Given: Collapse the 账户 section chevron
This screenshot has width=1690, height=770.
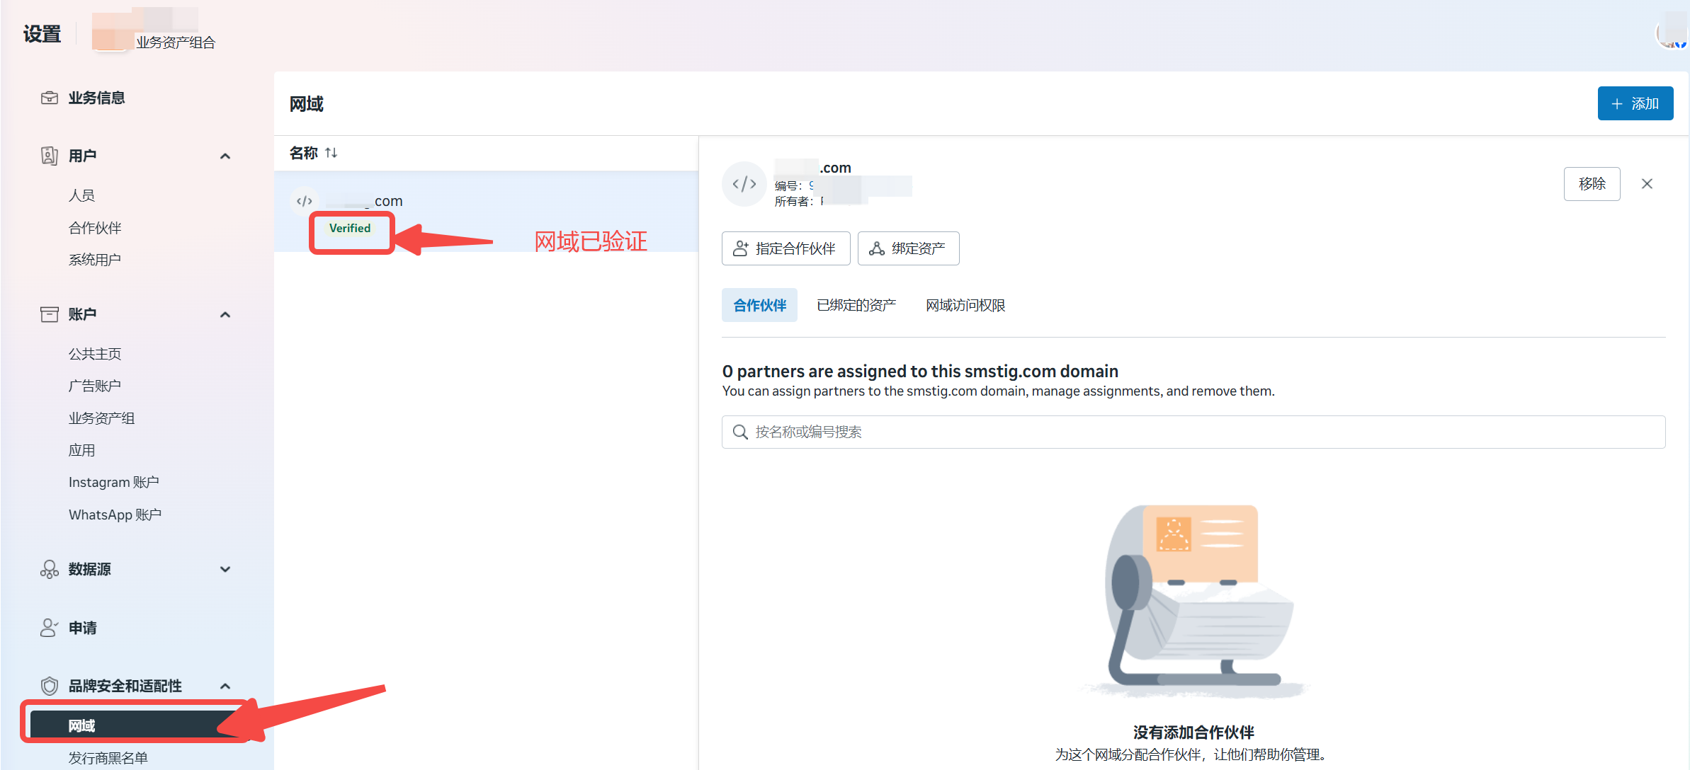Looking at the screenshot, I should 225,314.
